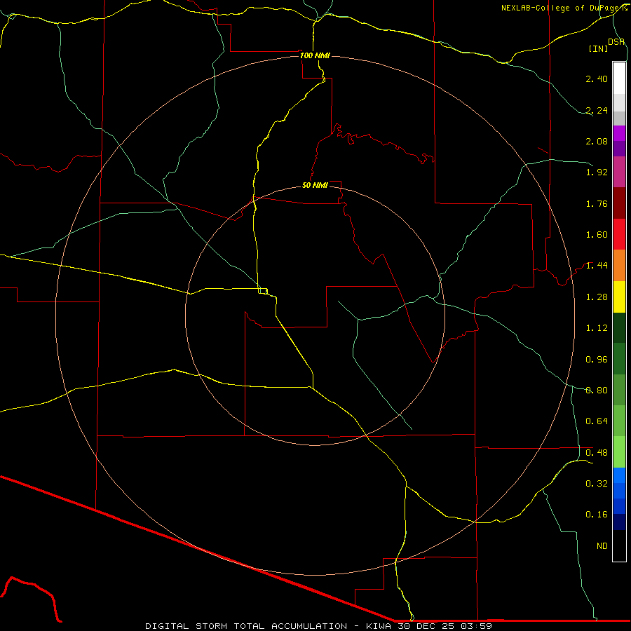Click the 2.40 legend value
The image size is (631, 631).
coord(597,79)
